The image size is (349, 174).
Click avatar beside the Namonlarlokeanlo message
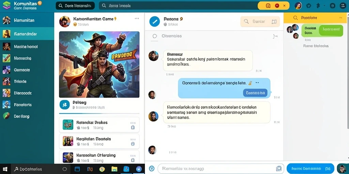[153, 116]
